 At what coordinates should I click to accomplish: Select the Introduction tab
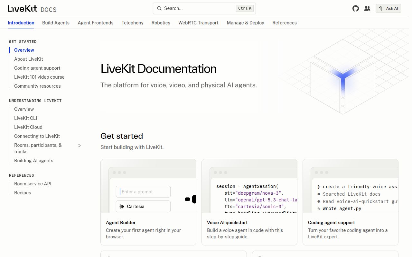click(x=21, y=23)
